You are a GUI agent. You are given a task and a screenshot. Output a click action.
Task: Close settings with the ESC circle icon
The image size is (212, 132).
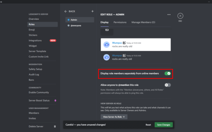tap(180, 16)
